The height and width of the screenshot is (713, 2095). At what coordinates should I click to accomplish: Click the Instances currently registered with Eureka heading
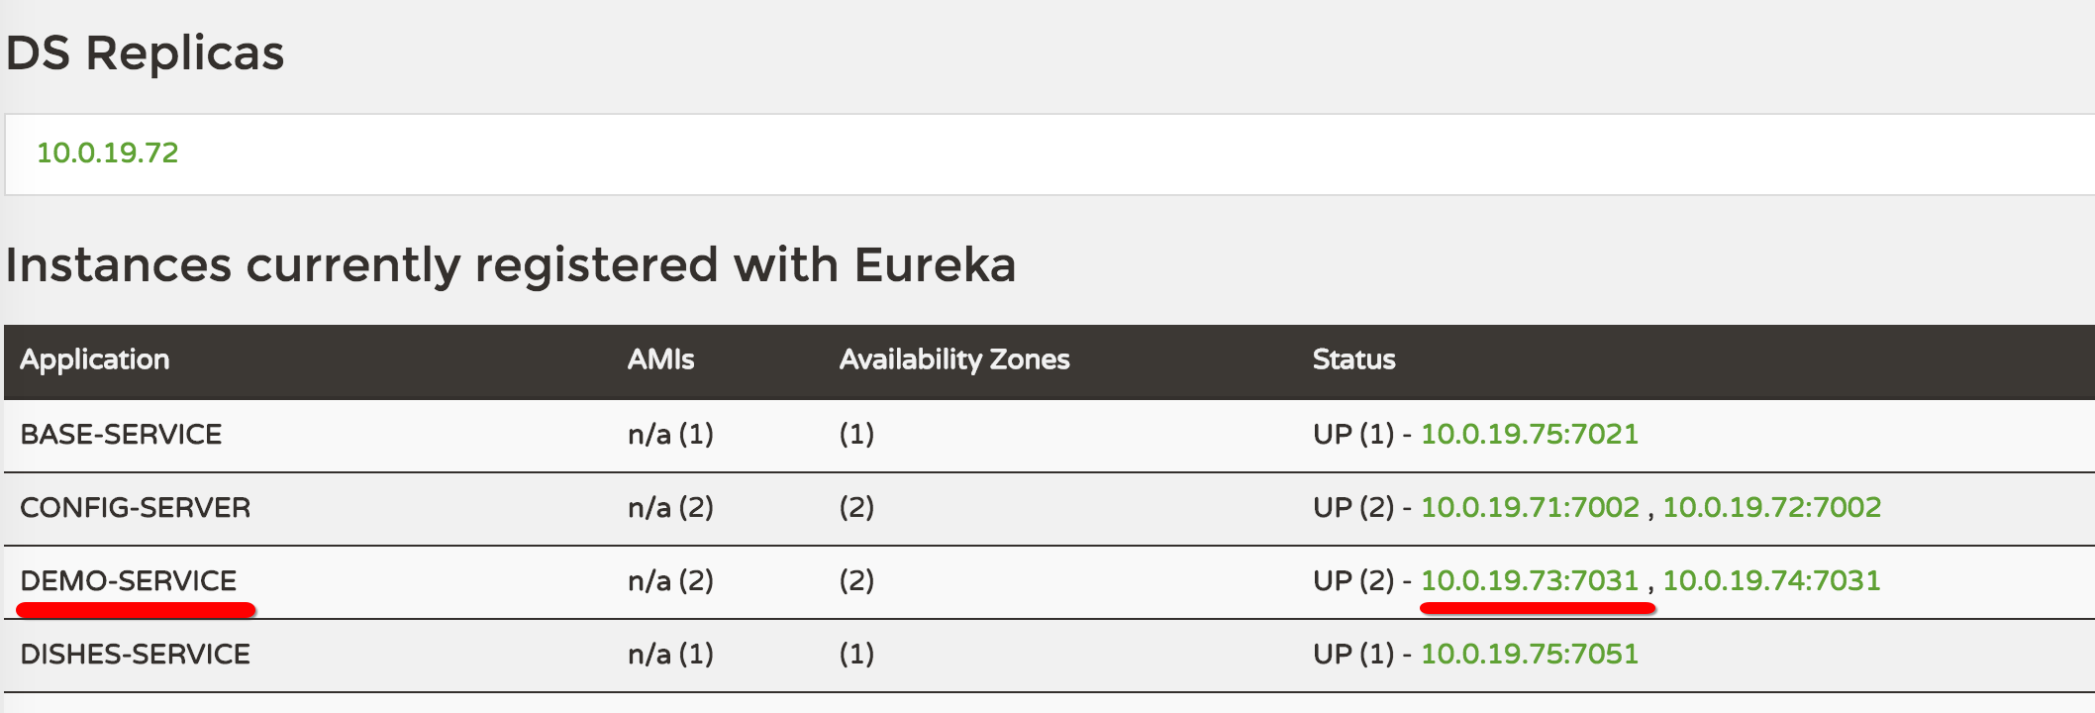(511, 265)
